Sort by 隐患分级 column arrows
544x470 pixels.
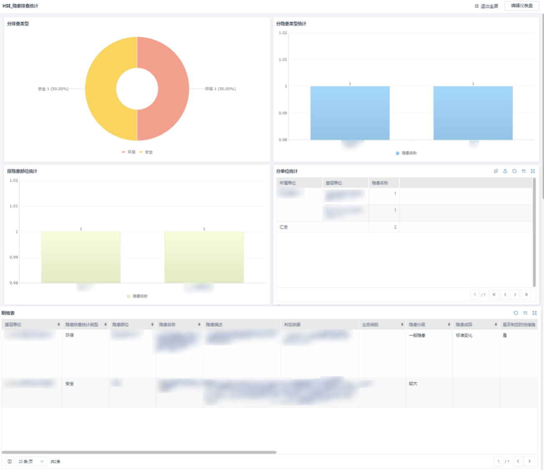(x=449, y=325)
